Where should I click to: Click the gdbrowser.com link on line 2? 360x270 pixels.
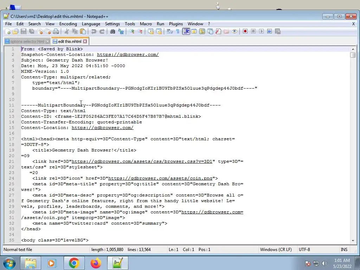(x=128, y=54)
